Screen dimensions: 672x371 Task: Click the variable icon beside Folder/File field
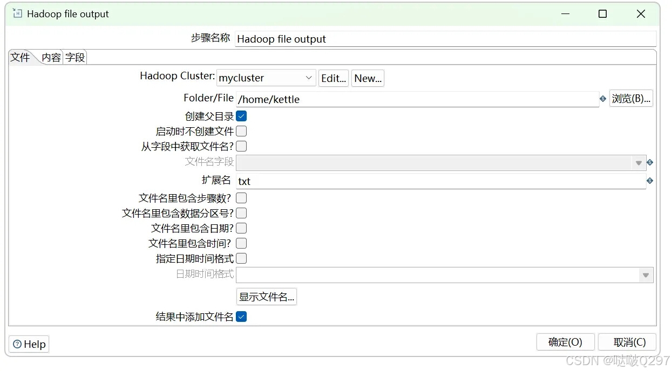click(x=603, y=99)
